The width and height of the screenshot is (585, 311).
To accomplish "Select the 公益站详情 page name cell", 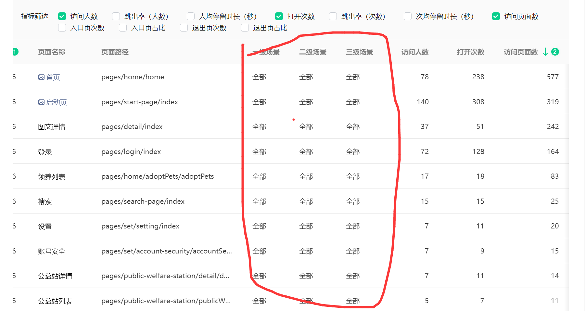I will tap(55, 276).
